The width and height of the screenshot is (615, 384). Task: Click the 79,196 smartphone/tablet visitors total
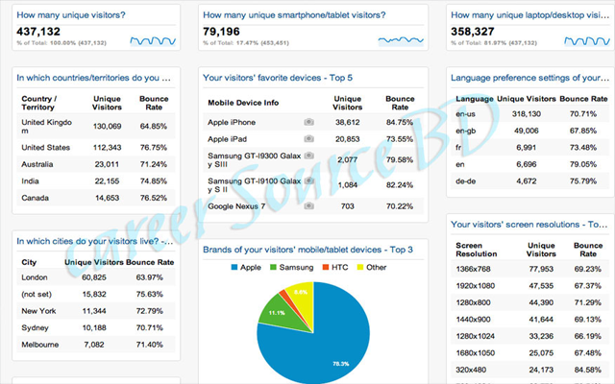[221, 32]
